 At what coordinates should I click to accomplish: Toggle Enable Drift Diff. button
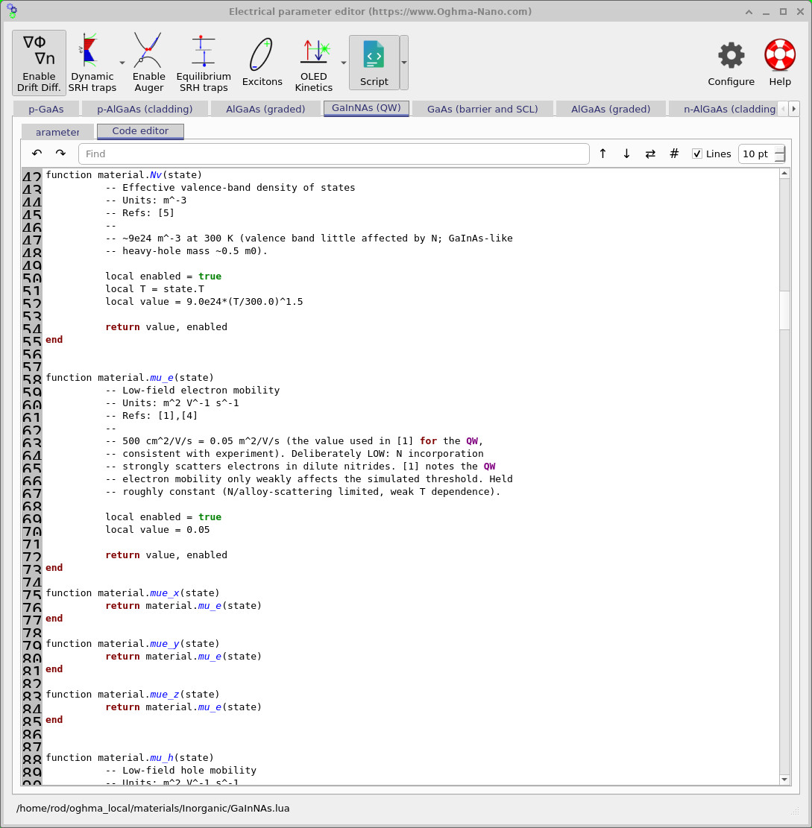39,63
